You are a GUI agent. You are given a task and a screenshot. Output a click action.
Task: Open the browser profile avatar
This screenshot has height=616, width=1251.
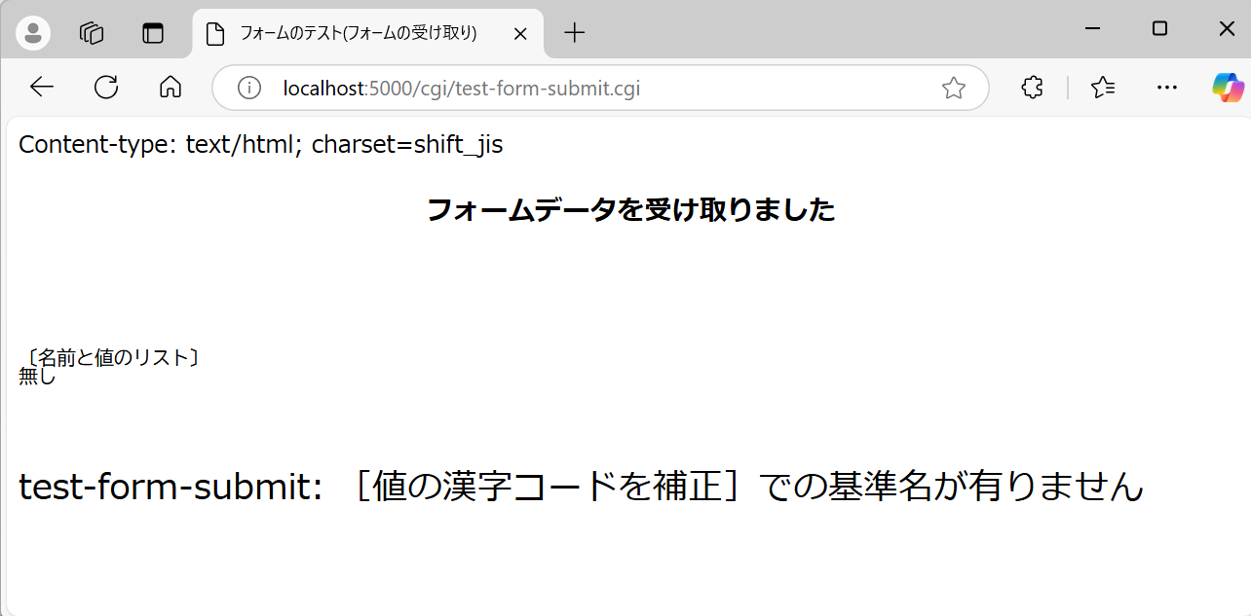tap(33, 33)
